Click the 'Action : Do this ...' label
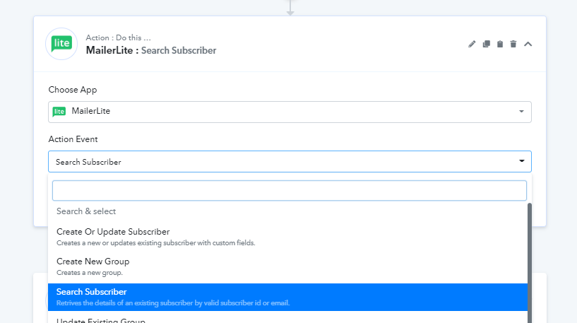Image resolution: width=577 pixels, height=323 pixels. [x=118, y=37]
